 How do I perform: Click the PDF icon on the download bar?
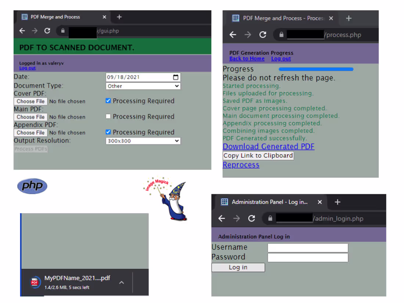35,282
